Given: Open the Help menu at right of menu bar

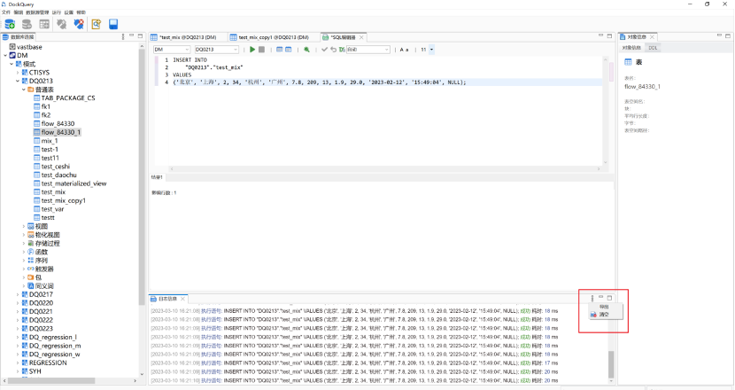Looking at the screenshot, I should click(81, 12).
